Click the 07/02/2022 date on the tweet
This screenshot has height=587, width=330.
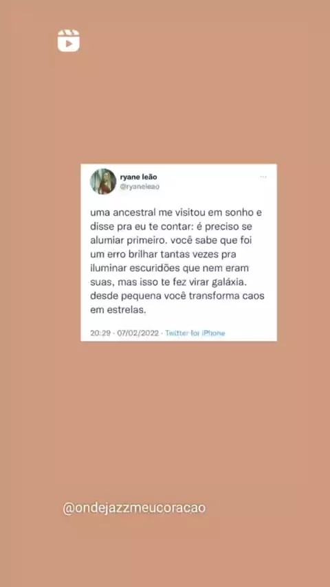pos(137,333)
